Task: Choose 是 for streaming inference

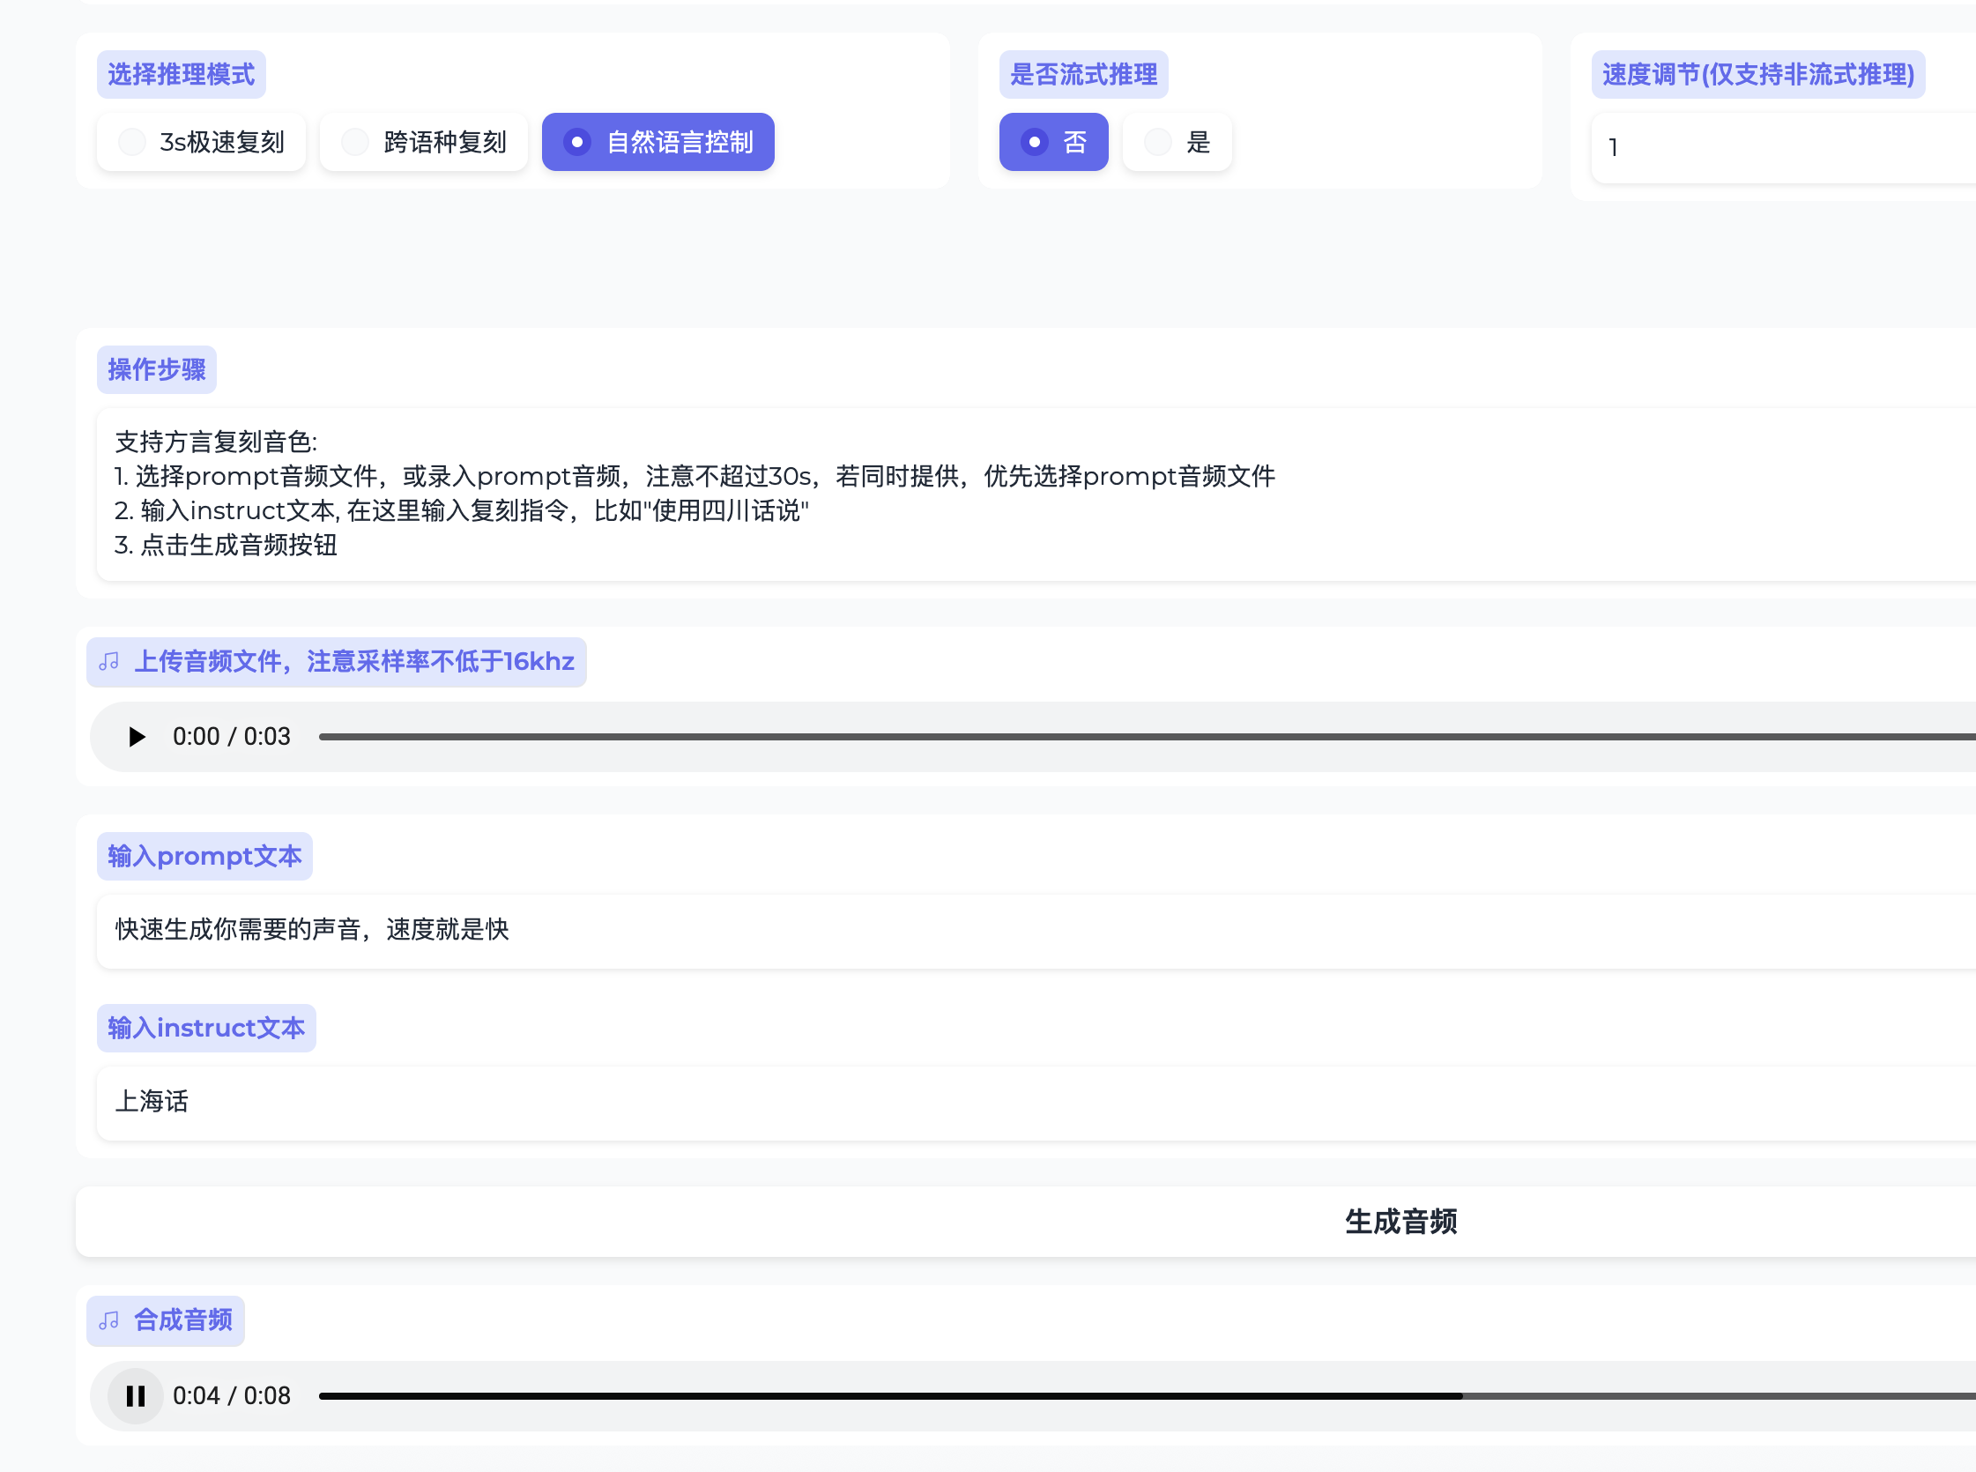Action: click(x=1177, y=142)
